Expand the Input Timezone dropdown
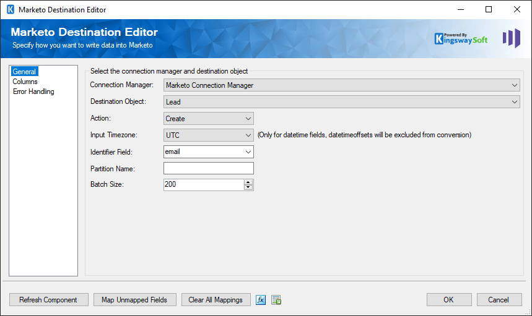 [x=208, y=135]
